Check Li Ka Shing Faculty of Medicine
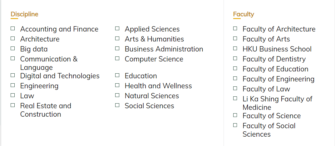This screenshot has height=146, width=335. point(235,98)
